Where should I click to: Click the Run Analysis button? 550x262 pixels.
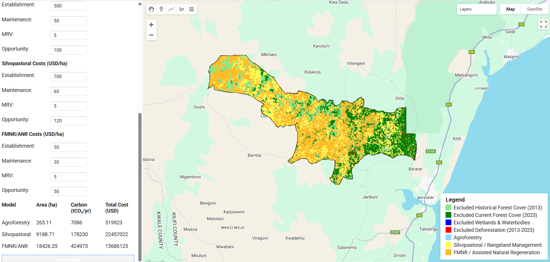coord(68,259)
